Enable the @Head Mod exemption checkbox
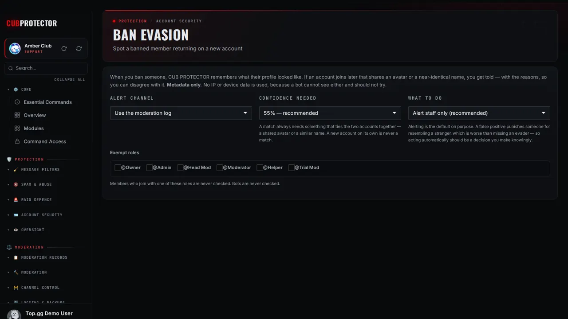The width and height of the screenshot is (568, 319). [x=180, y=167]
